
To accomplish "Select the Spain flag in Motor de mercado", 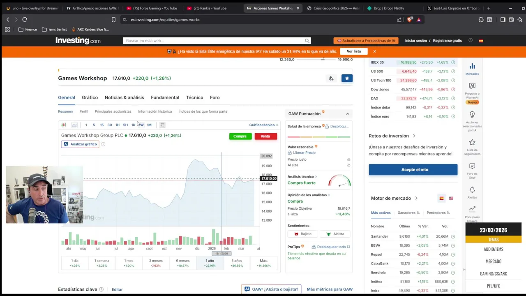I will coord(441,198).
